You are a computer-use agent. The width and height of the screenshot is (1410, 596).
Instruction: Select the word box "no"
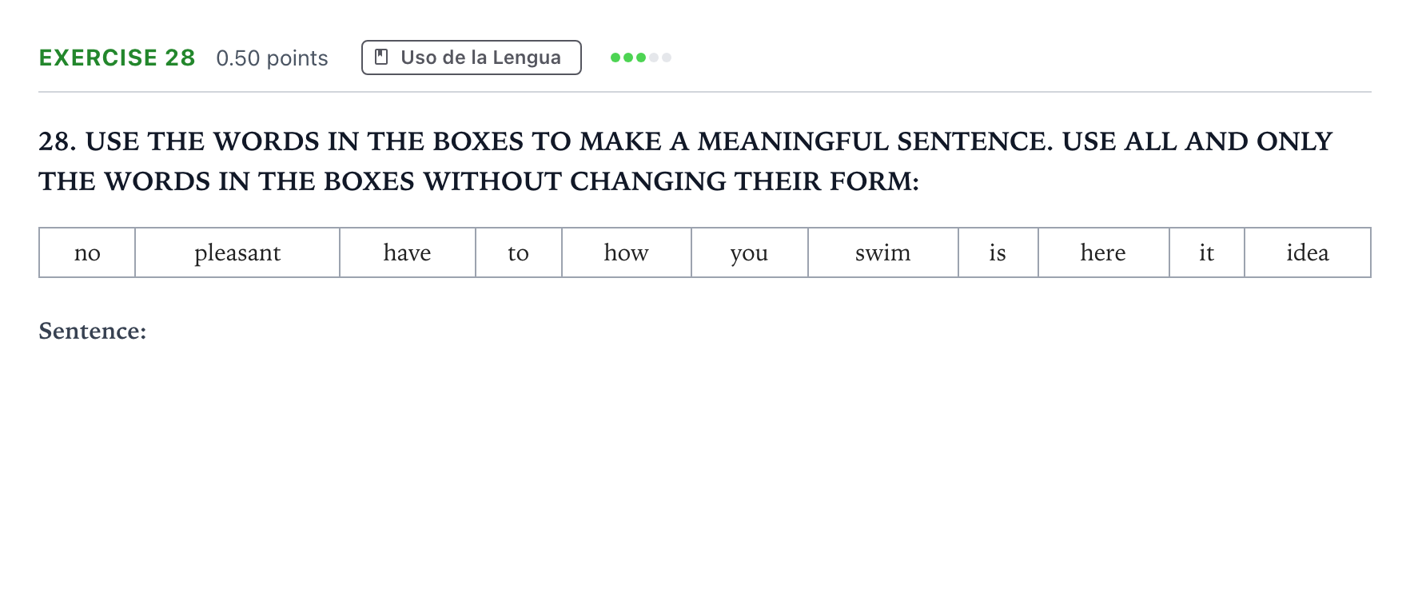[87, 252]
